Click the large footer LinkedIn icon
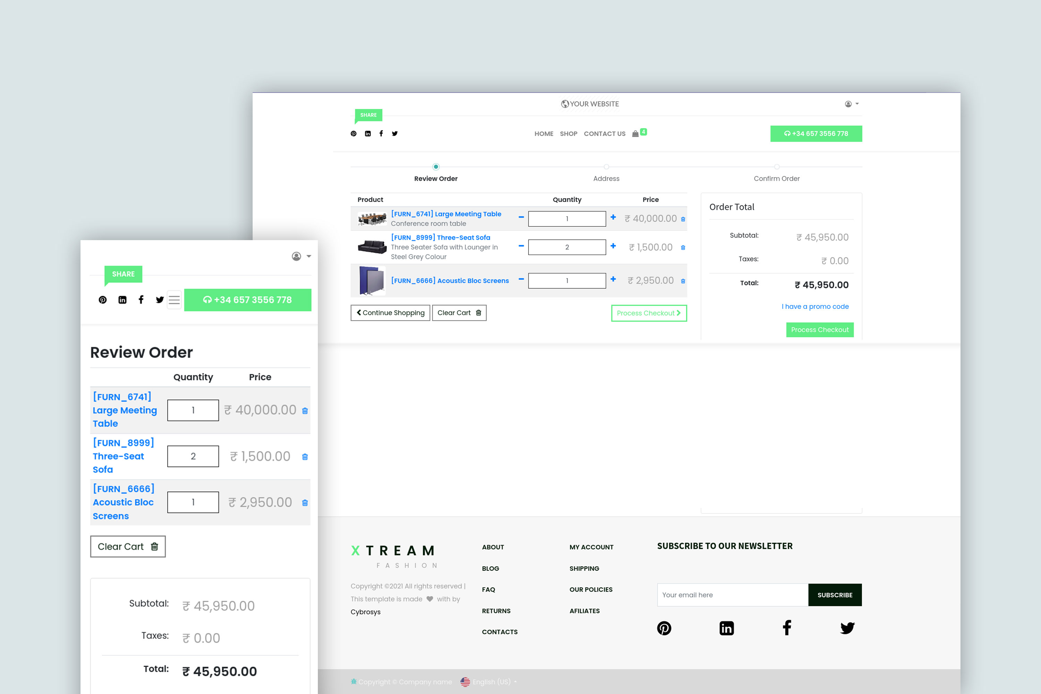The image size is (1041, 694). tap(726, 628)
